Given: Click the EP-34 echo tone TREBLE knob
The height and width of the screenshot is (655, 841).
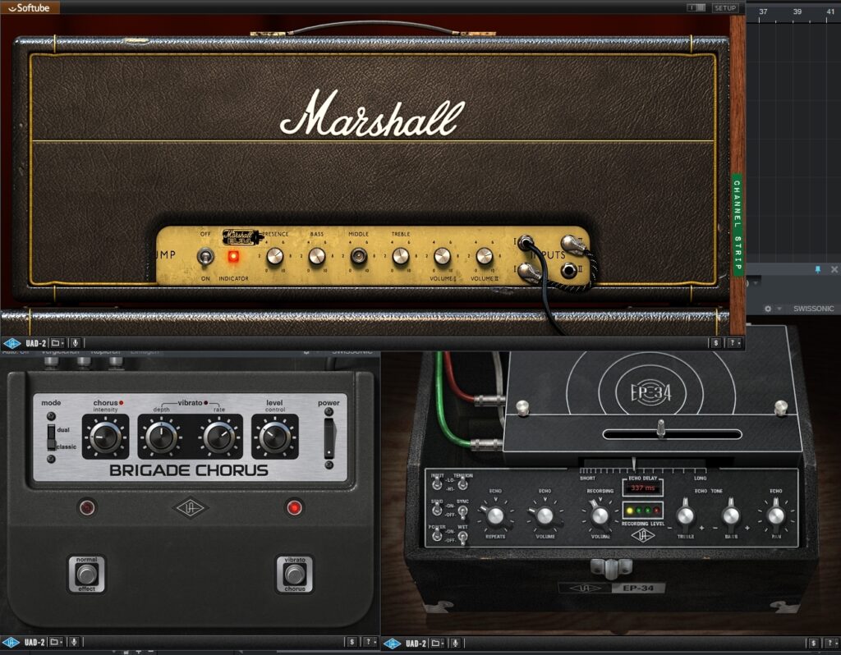Looking at the screenshot, I should 685,515.
